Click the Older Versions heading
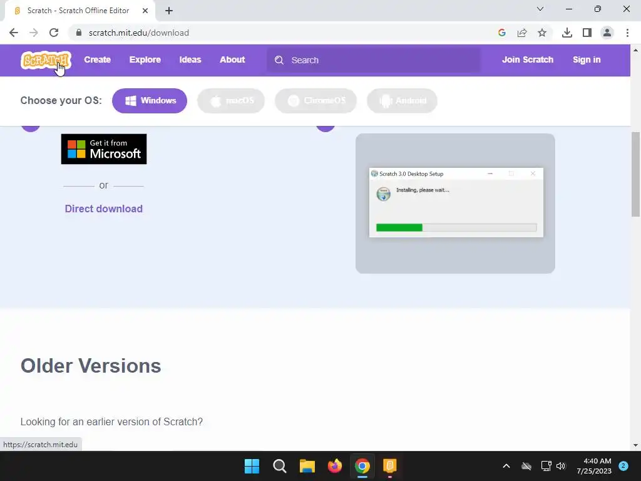Image resolution: width=641 pixels, height=481 pixels. (x=91, y=366)
